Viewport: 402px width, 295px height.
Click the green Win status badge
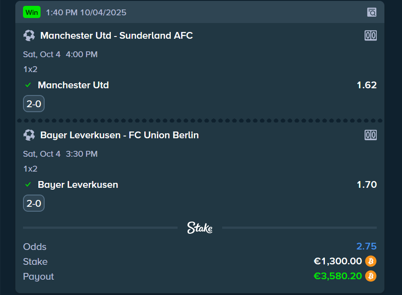32,12
